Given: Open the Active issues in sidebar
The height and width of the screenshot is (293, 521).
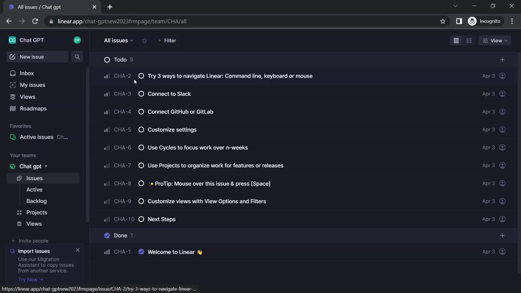Looking at the screenshot, I should pyautogui.click(x=37, y=137).
